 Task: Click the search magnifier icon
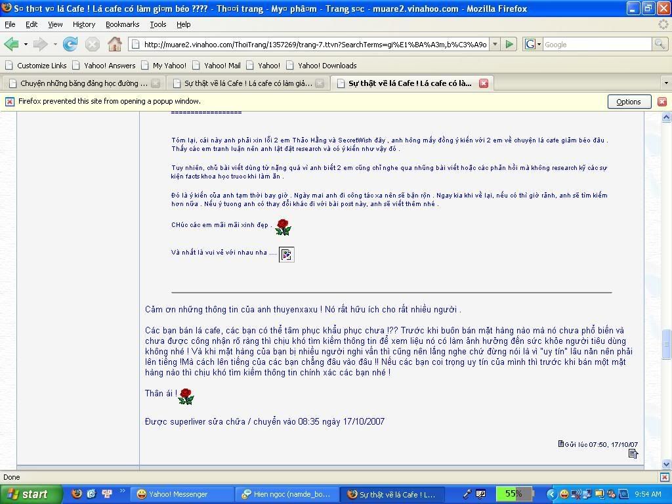(660, 45)
